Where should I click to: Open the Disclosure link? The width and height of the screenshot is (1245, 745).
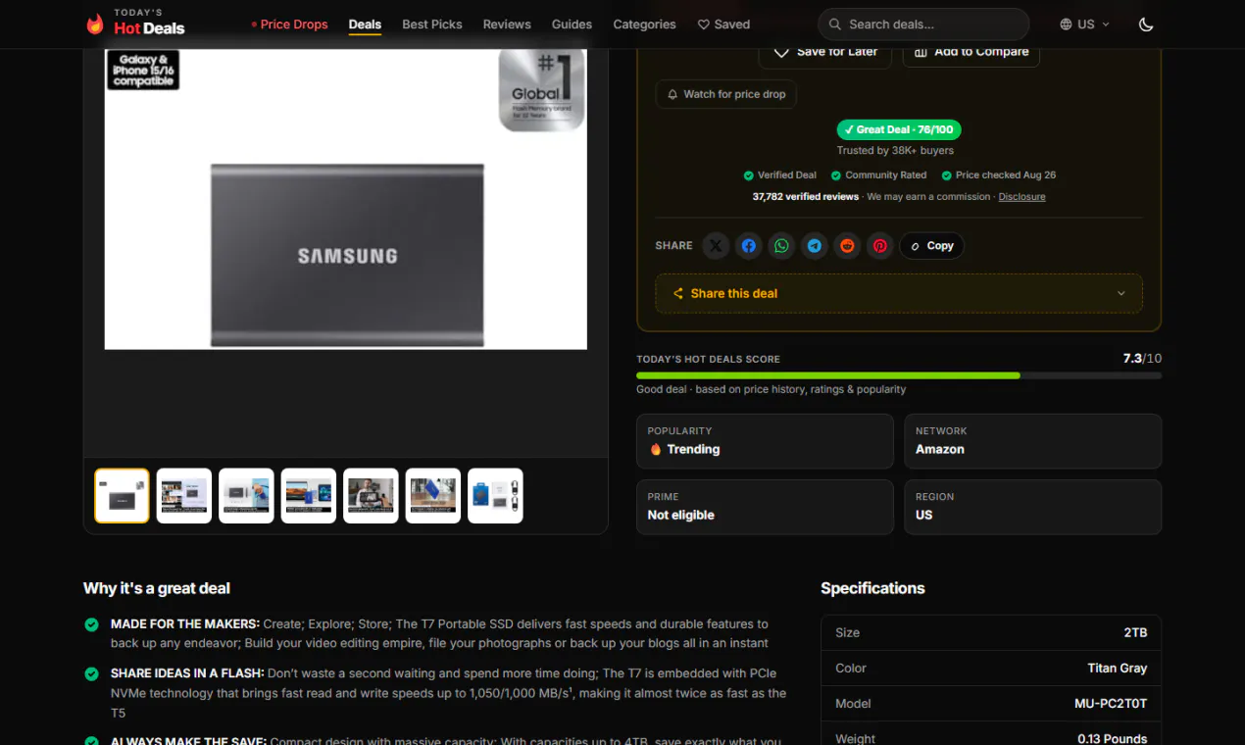coord(1021,197)
